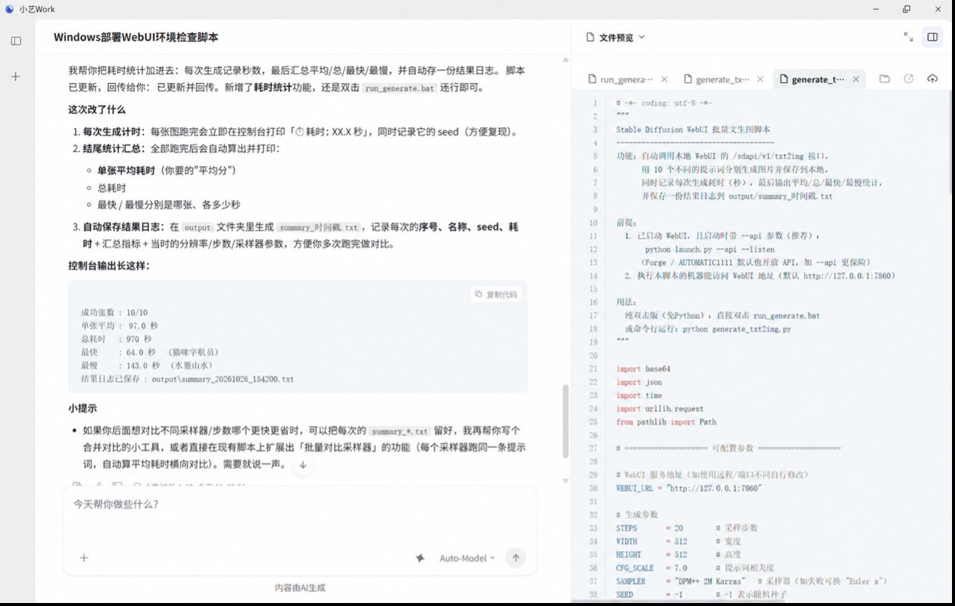Click the 这次改了什么 heading
This screenshot has width=955, height=606.
point(97,109)
